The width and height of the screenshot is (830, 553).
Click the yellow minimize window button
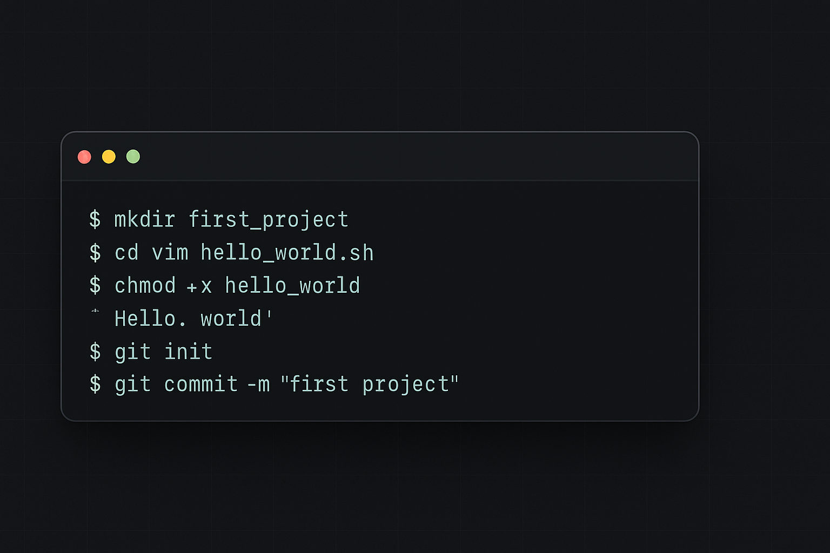coord(109,157)
